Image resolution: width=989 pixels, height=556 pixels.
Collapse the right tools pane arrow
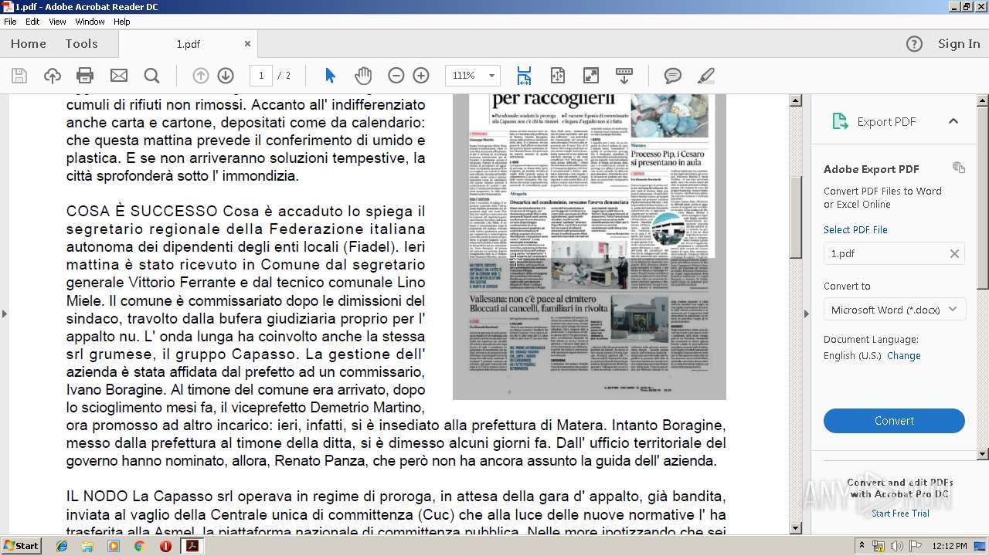(x=807, y=314)
